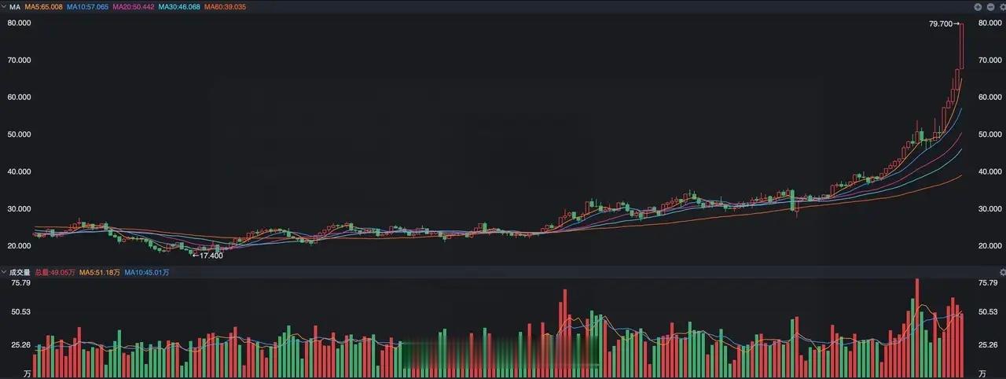Viewport: 1006px width, 379px height.
Task: Click the right 万 unit label
Action: point(982,373)
